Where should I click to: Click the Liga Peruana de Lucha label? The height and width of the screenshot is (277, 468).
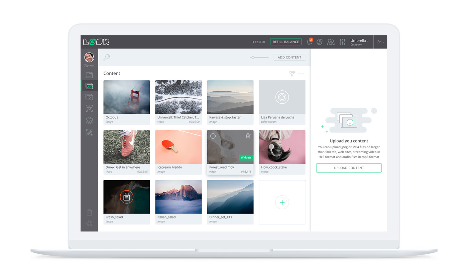(x=278, y=117)
